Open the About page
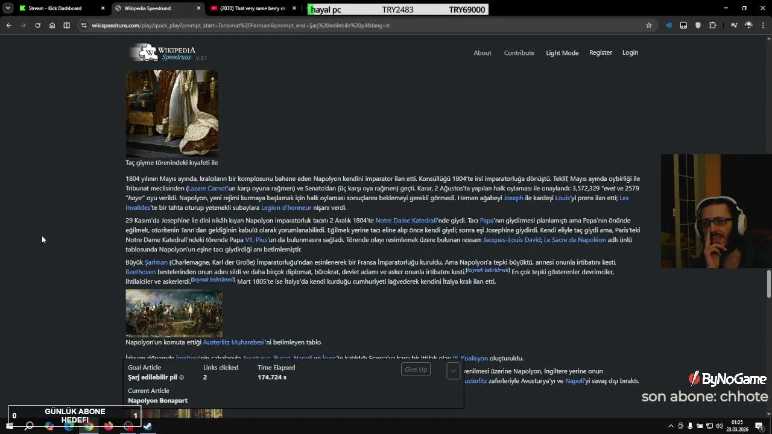The height and width of the screenshot is (434, 772). 482,53
